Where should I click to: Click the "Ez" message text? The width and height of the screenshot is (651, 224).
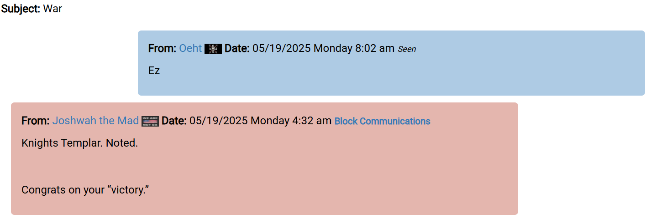tap(154, 71)
